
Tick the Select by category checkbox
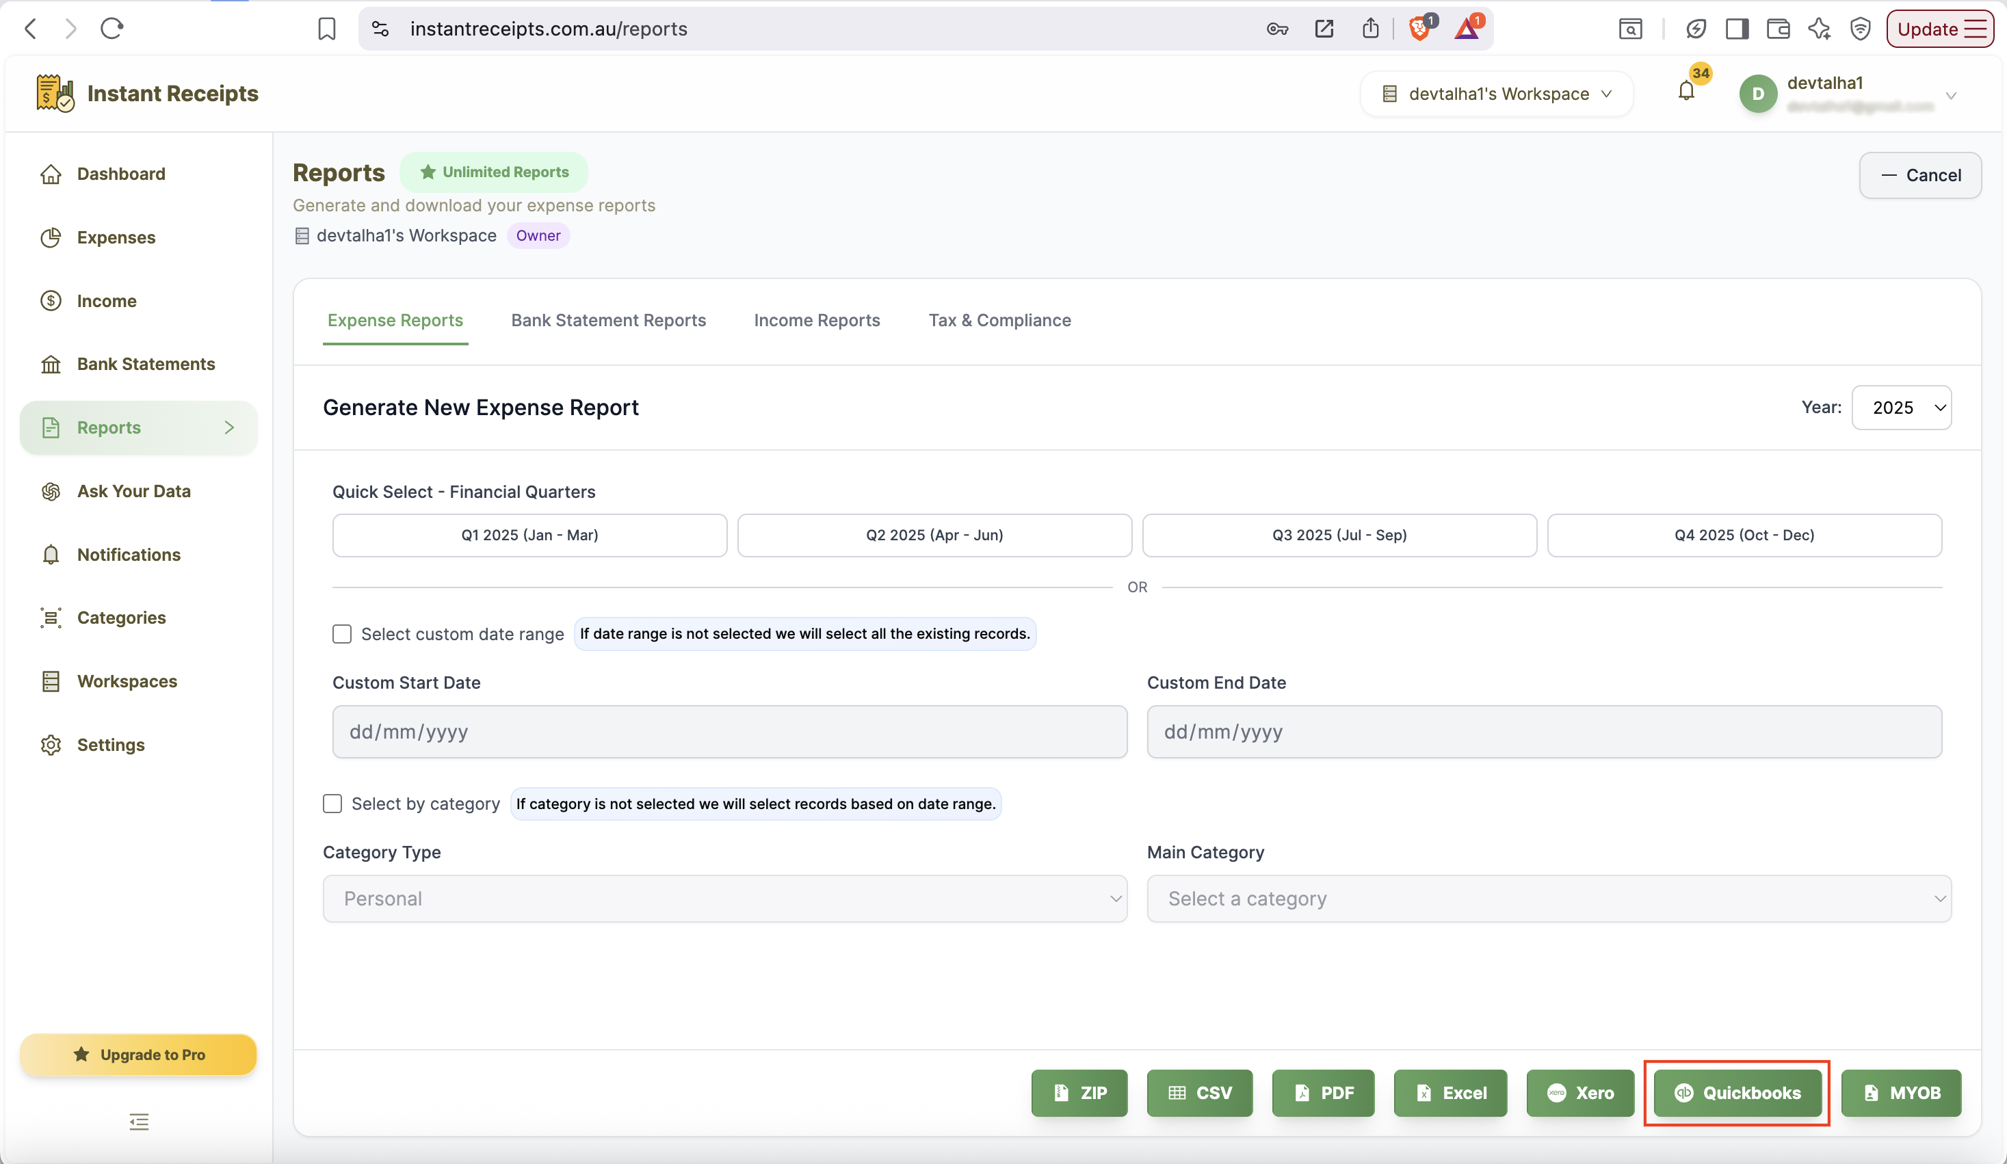pyautogui.click(x=332, y=804)
